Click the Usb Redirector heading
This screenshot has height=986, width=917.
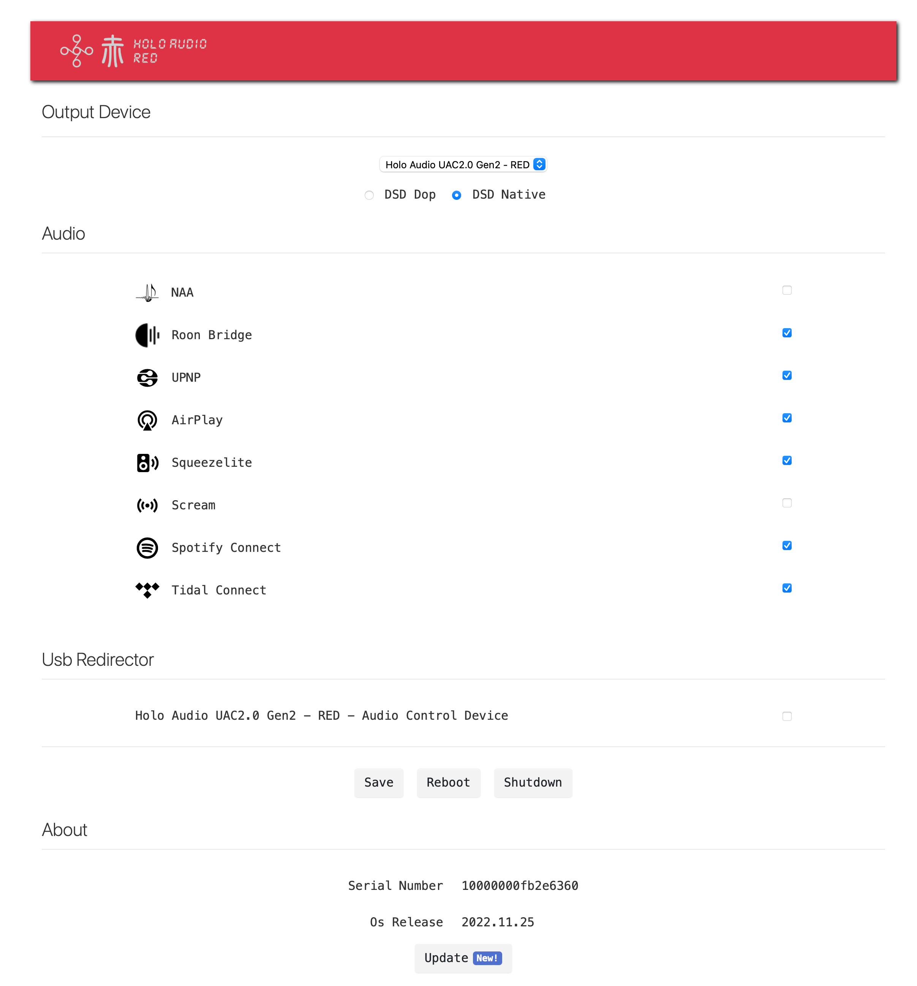coord(98,660)
